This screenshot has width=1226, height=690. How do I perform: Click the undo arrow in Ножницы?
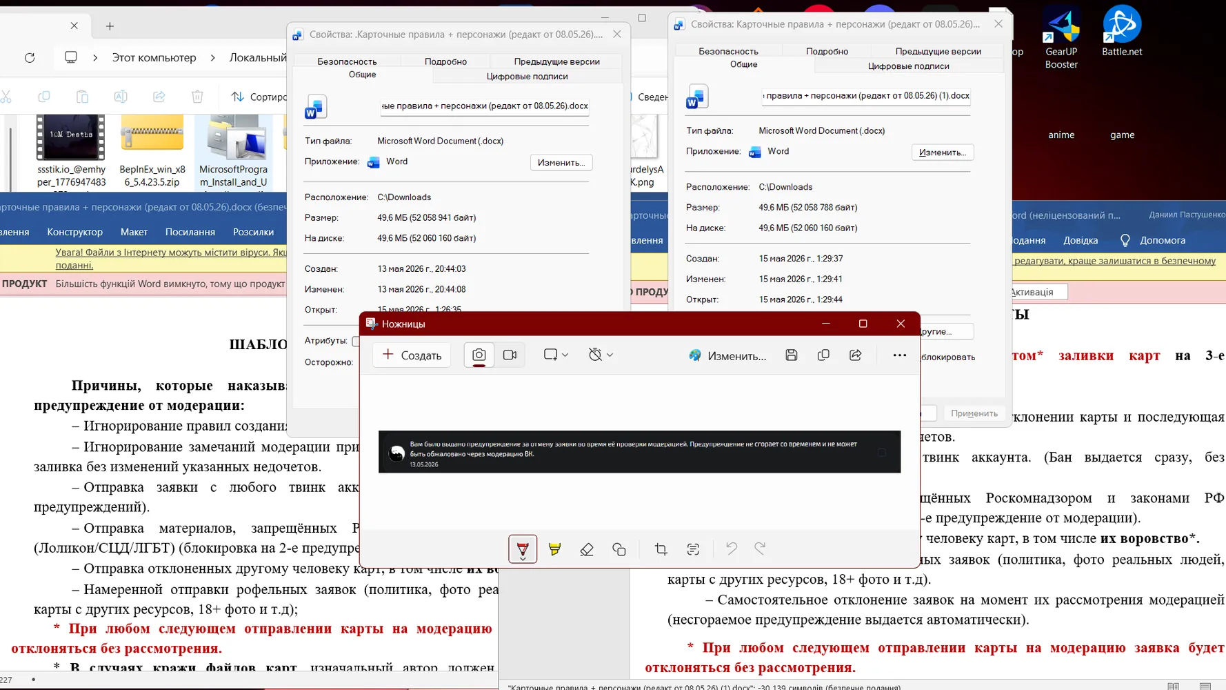coord(731,549)
